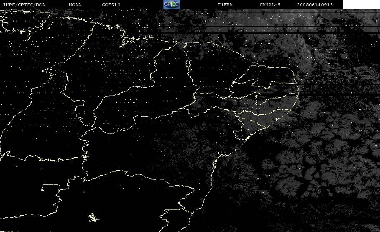Click the 200806140915 timestamp

315,5
